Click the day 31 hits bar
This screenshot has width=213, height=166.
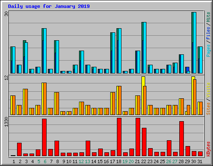point(198,53)
